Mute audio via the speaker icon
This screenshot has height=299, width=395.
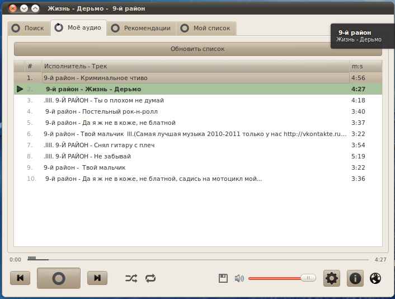pyautogui.click(x=239, y=278)
